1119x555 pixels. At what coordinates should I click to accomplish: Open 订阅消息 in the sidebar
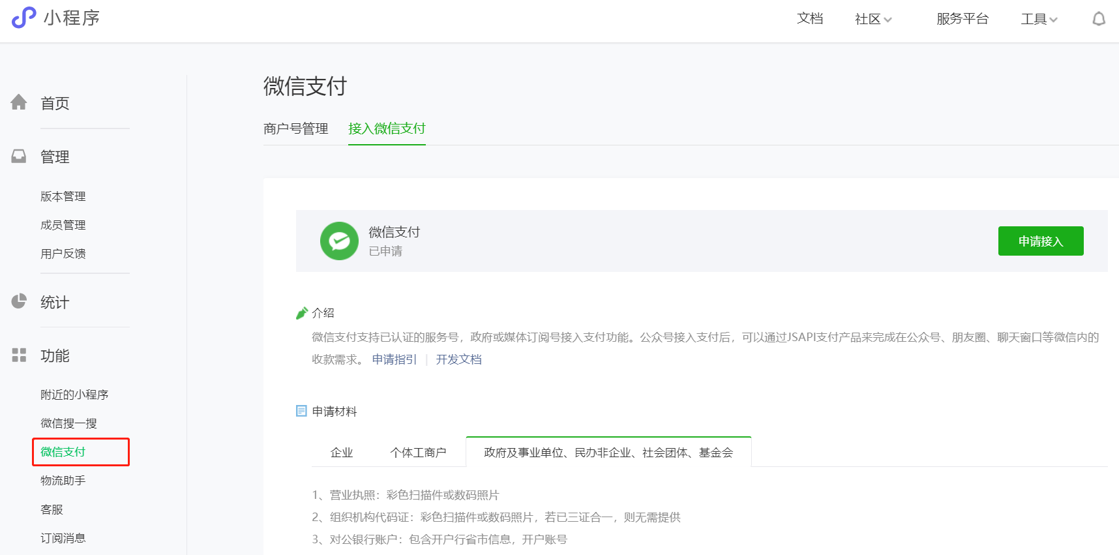(x=63, y=538)
